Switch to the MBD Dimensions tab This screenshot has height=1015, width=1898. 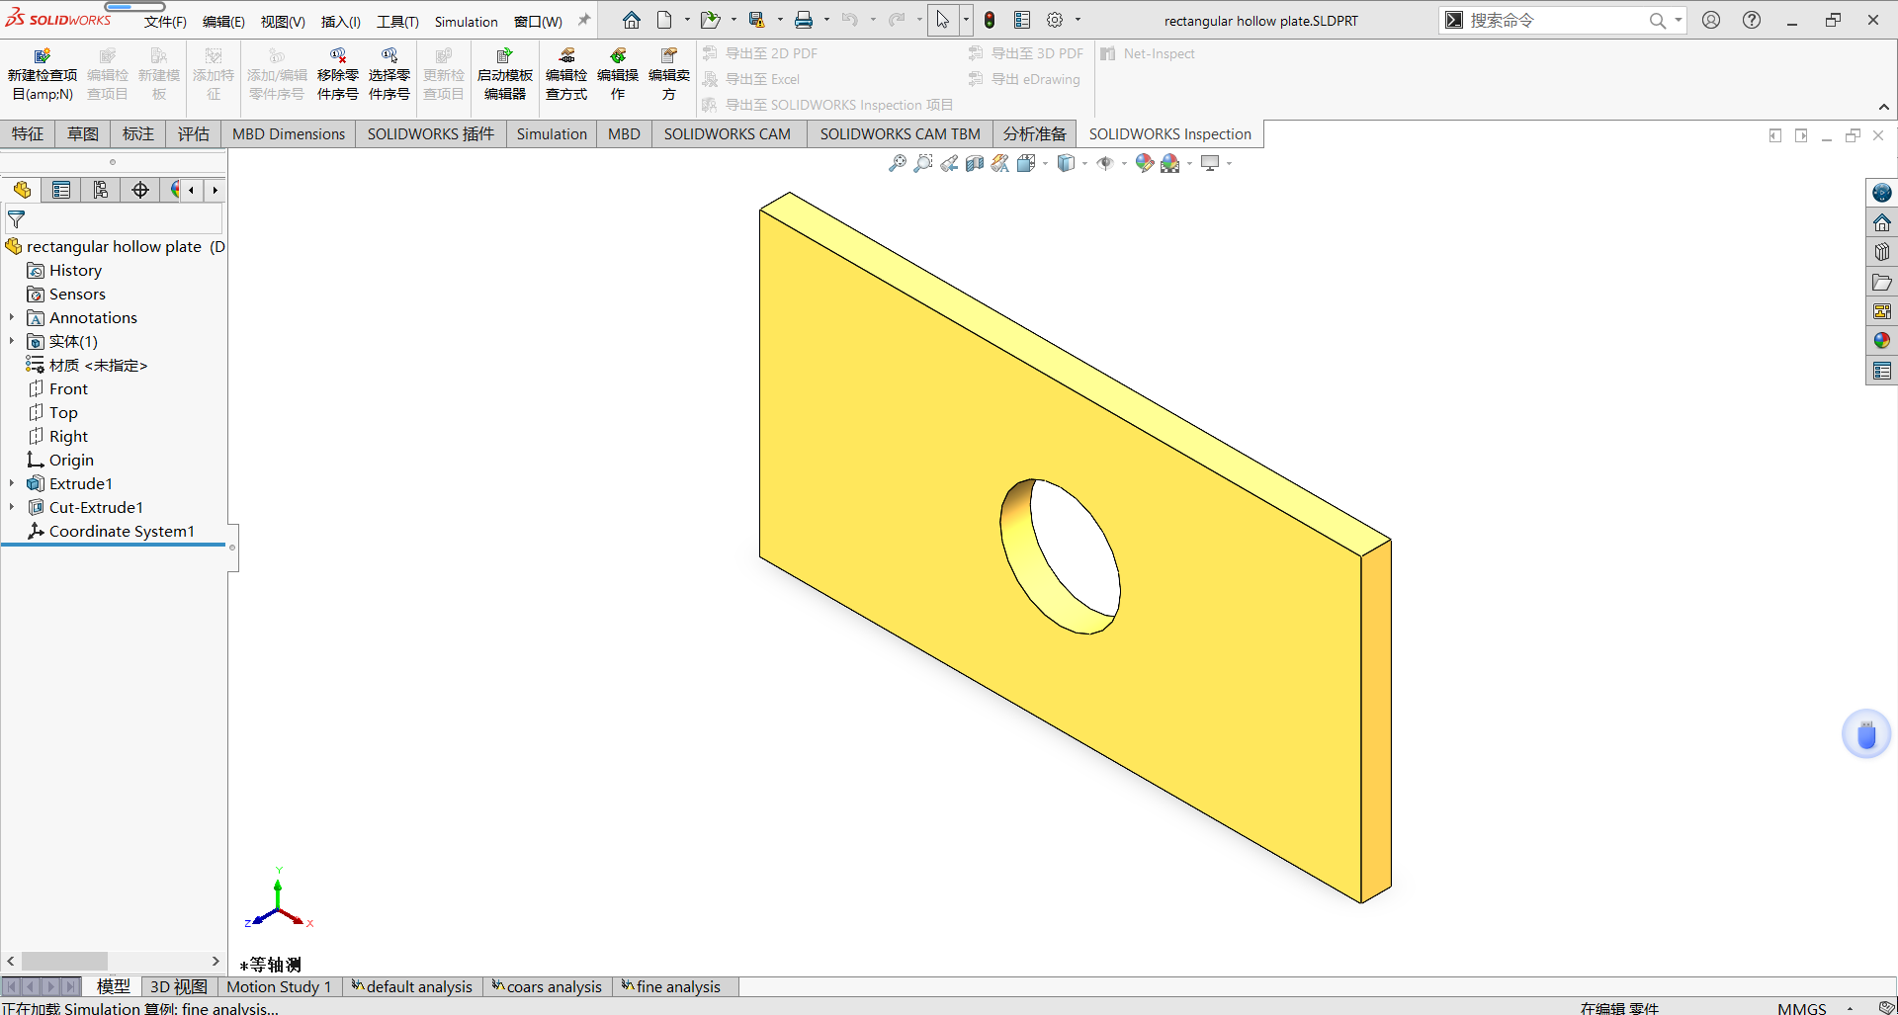(x=289, y=134)
